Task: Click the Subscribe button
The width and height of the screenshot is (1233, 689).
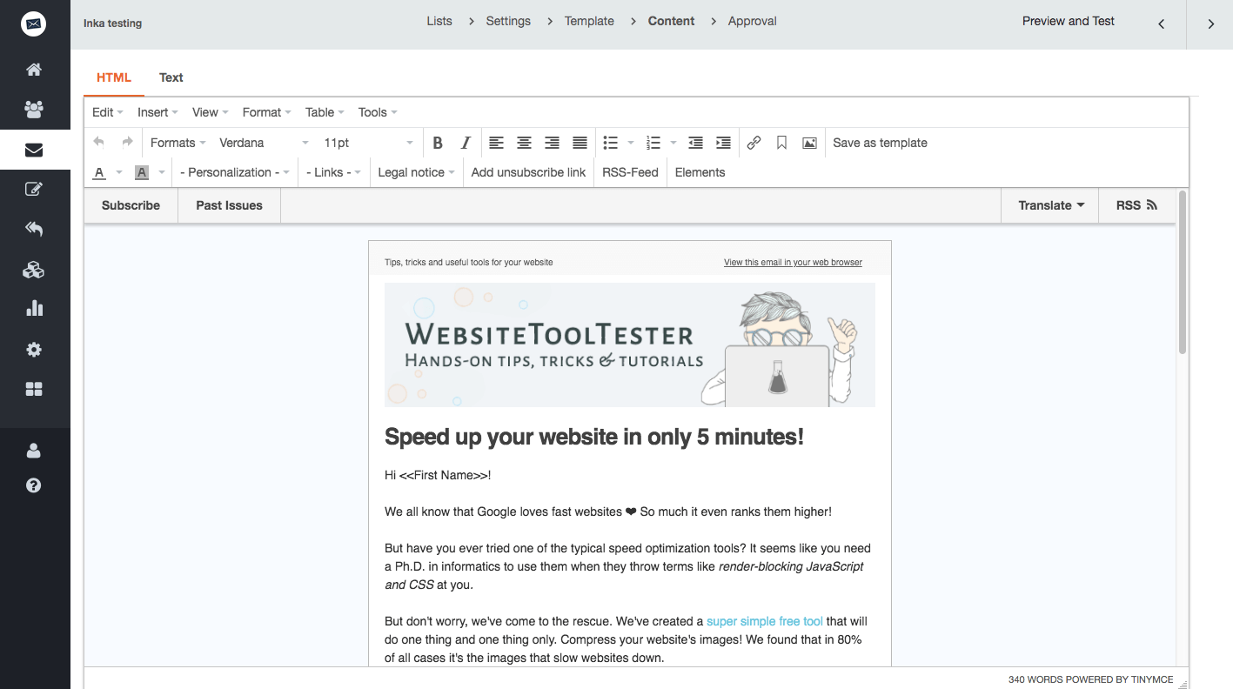Action: 131,205
